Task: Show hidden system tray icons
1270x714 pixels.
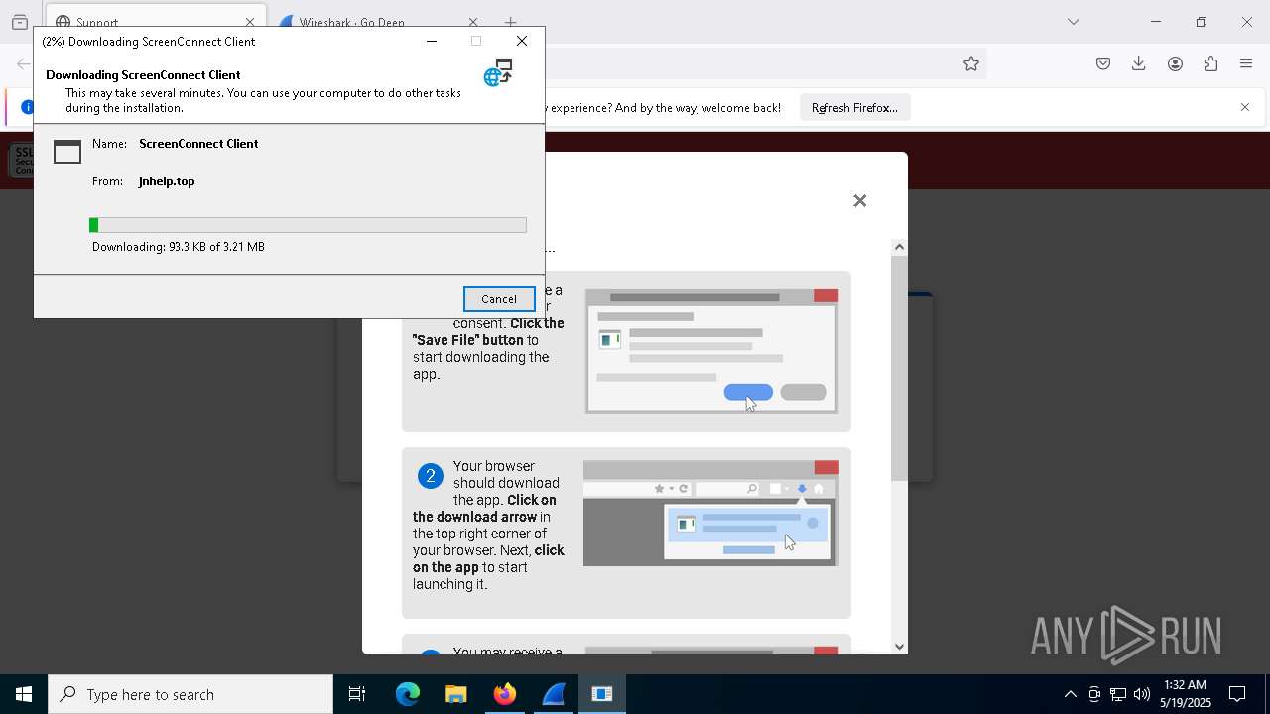Action: pos(1070,694)
